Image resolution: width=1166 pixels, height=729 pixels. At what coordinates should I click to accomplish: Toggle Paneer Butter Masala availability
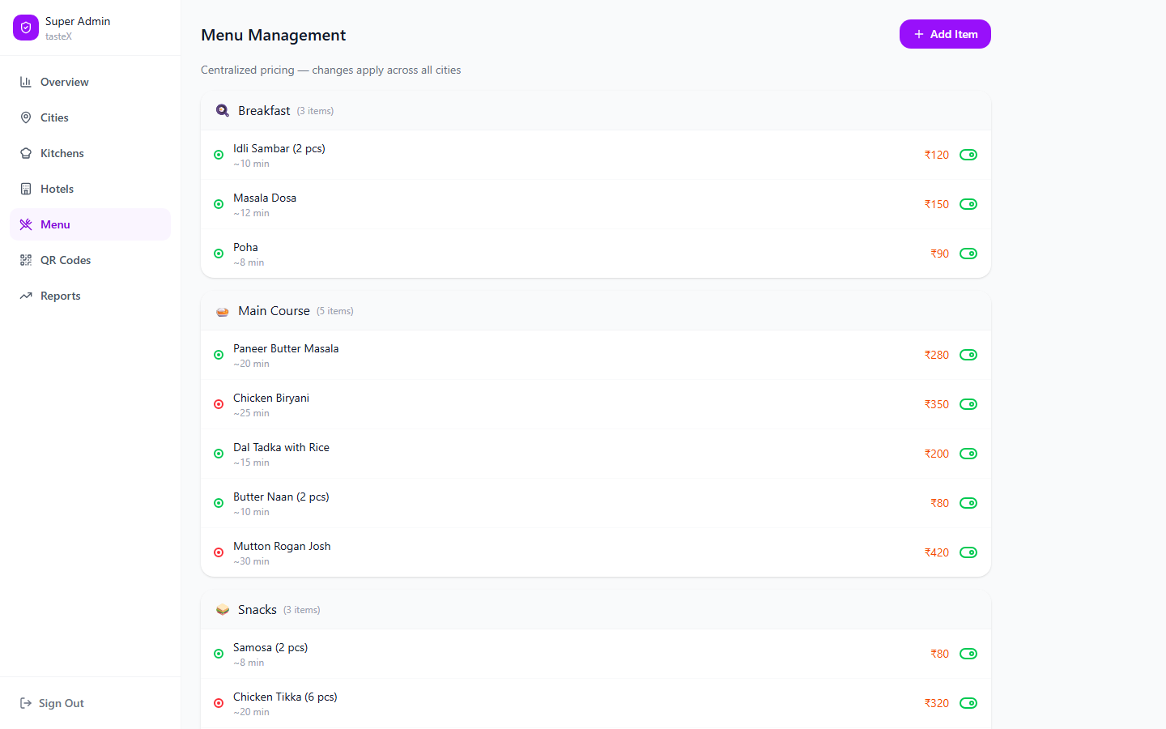pyautogui.click(x=968, y=355)
